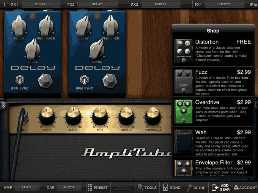Open the FX4 EMPTY slot selector
258x193 pixels.
[x=224, y=4]
